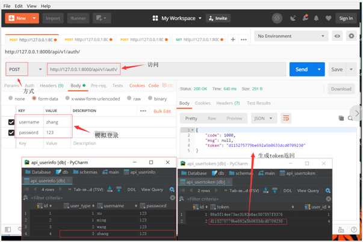Viewport: 363px width, 242px height.
Task: Select the none body type
Action: coord(11,98)
